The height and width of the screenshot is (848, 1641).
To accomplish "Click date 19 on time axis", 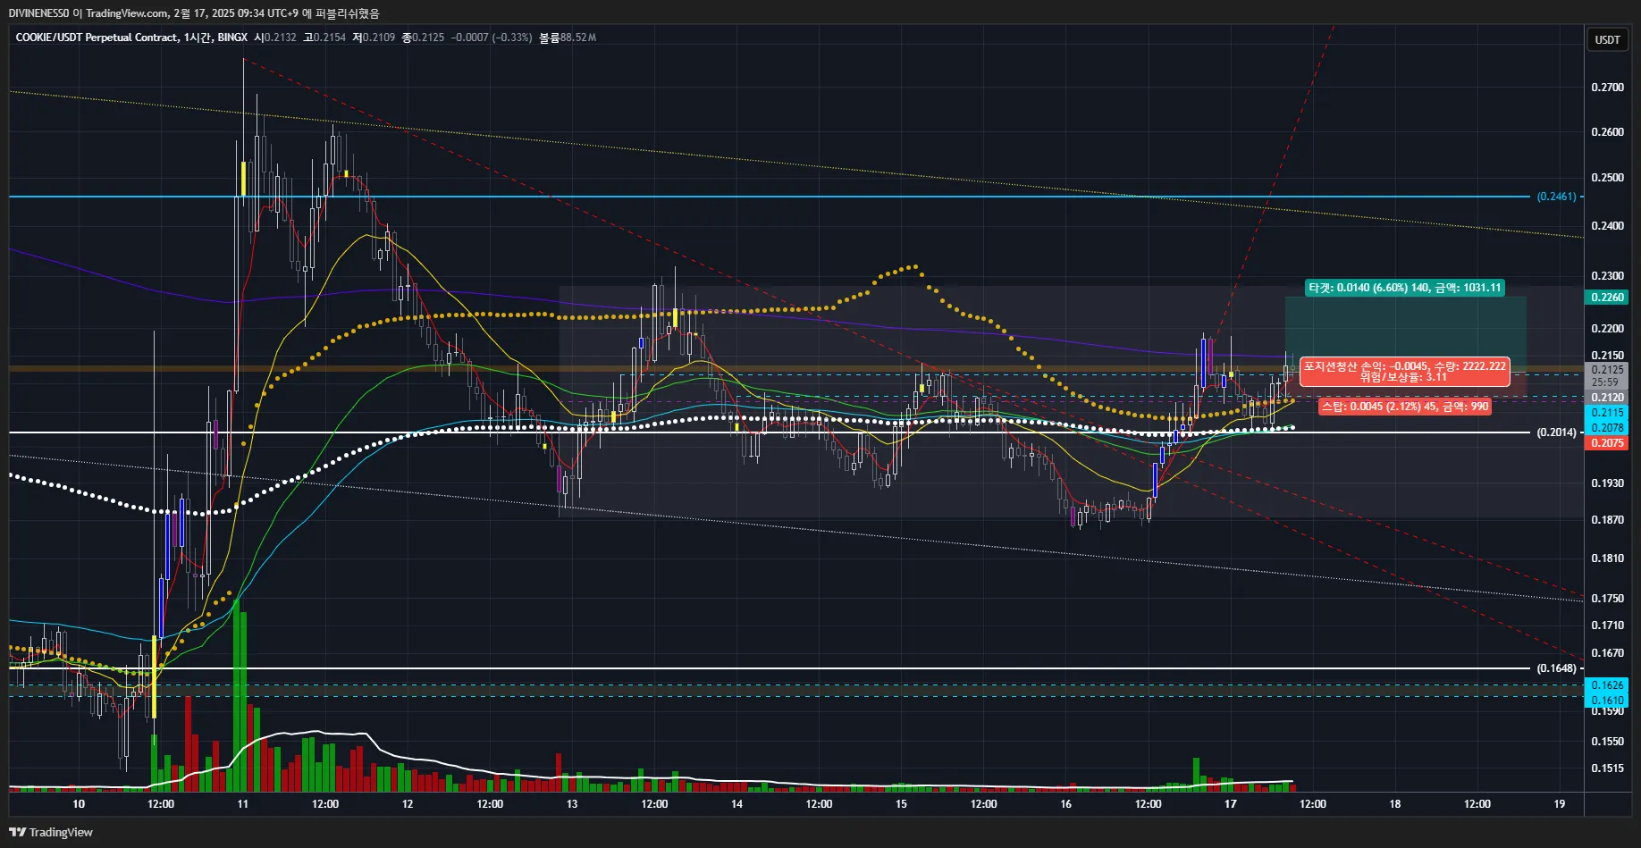I will click(x=1560, y=804).
